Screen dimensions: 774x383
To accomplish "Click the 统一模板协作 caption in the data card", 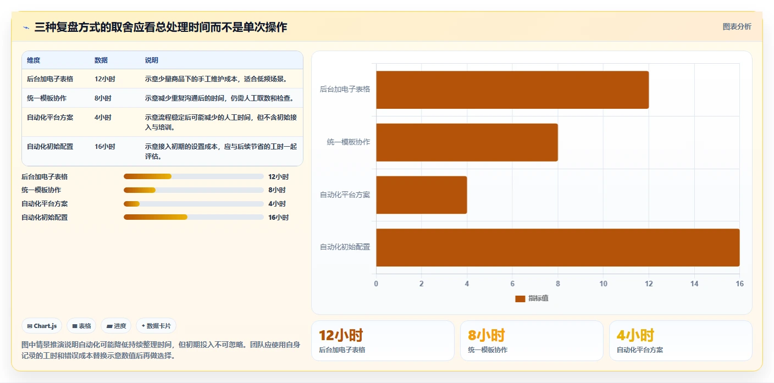I will pyautogui.click(x=488, y=350).
